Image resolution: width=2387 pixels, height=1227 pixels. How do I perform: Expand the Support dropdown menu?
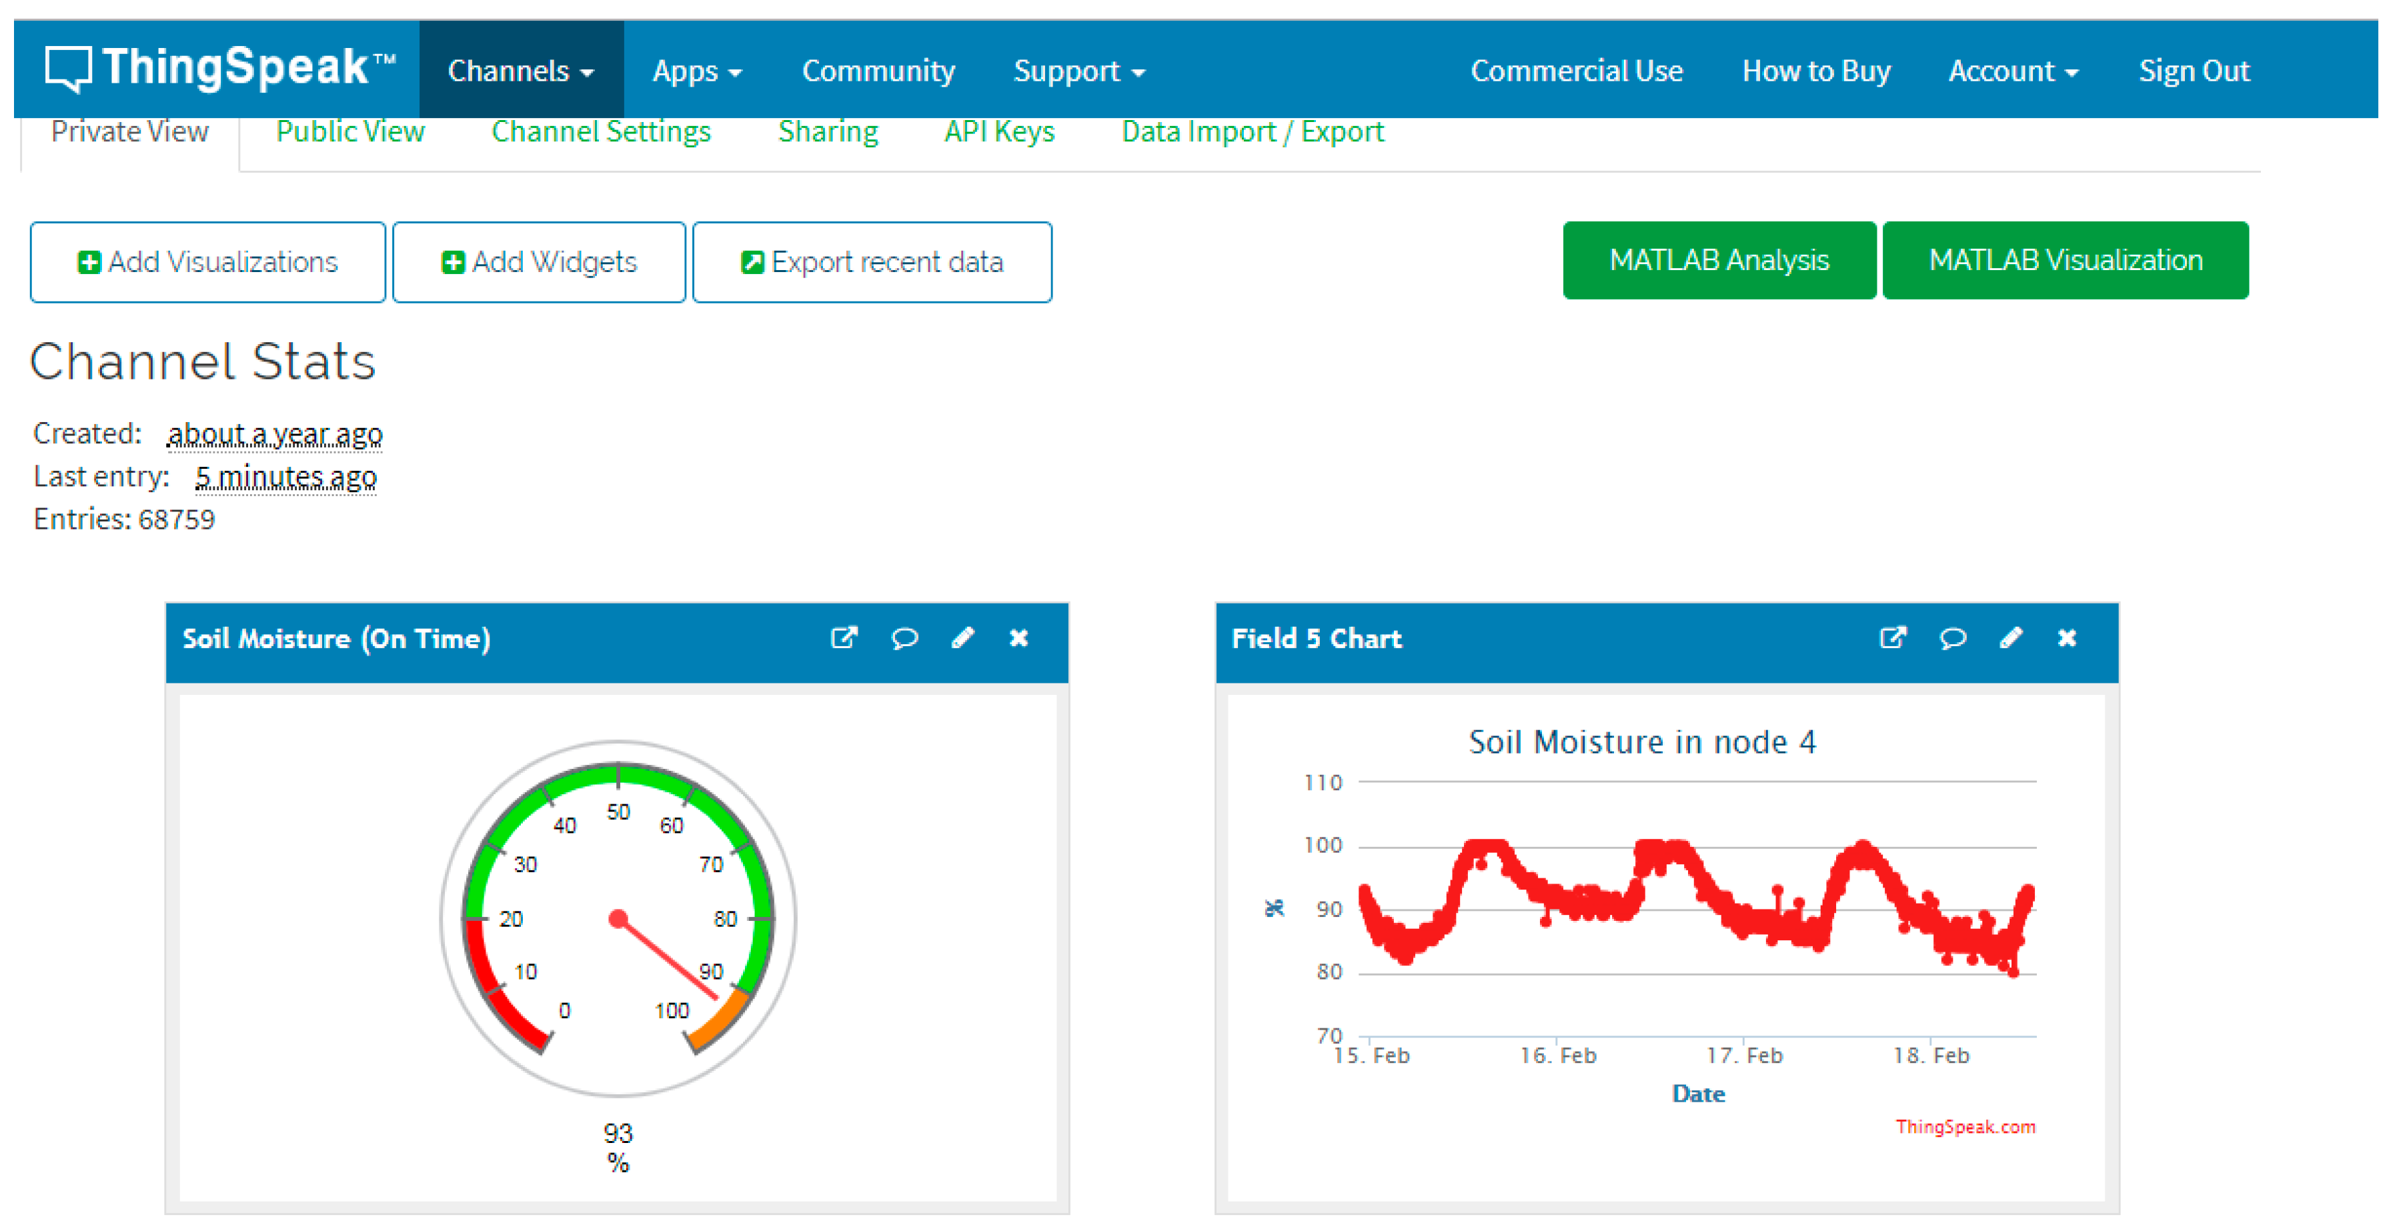1078,71
